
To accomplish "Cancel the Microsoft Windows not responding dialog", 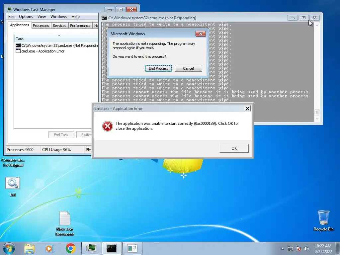I will point(188,68).
